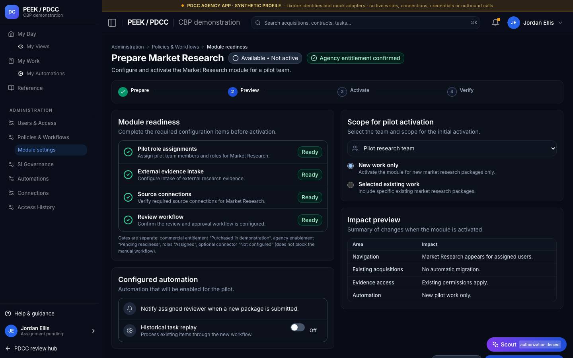Click the Connections sliders icon
Viewport: 573px width, 358px height.
pos(11,193)
